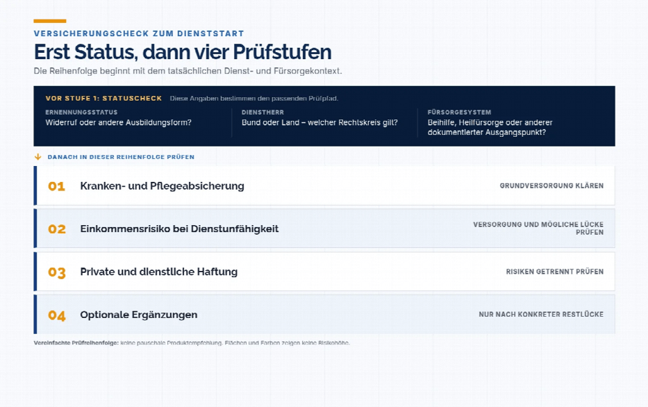Click the 'VOR STUFE 1: STATUSCHECK' label
The width and height of the screenshot is (648, 407).
pos(103,99)
